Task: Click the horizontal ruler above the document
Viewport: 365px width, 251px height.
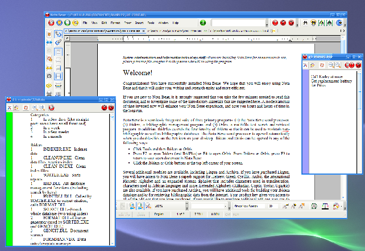Action: tap(199, 43)
